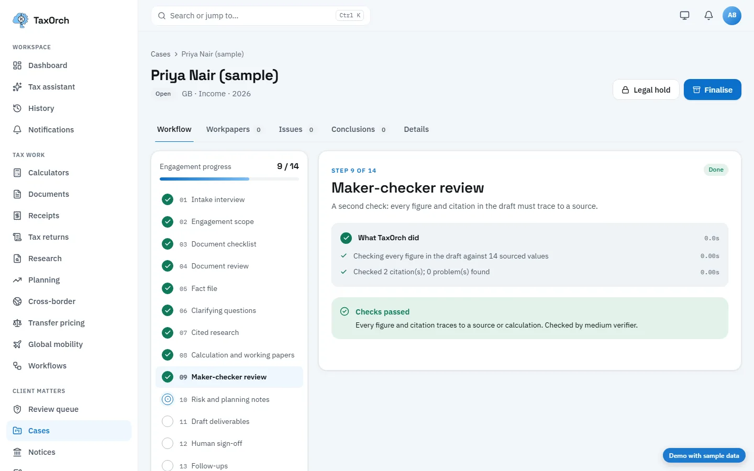Open Notifications sidebar item
Image resolution: width=754 pixels, height=471 pixels.
[69, 130]
